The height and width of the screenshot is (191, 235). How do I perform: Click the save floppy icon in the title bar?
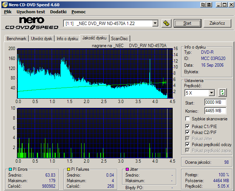click(x=209, y=5)
